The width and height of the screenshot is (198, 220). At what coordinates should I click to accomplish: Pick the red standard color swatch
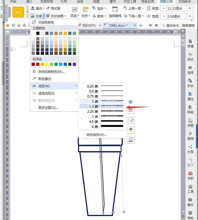click(38, 64)
